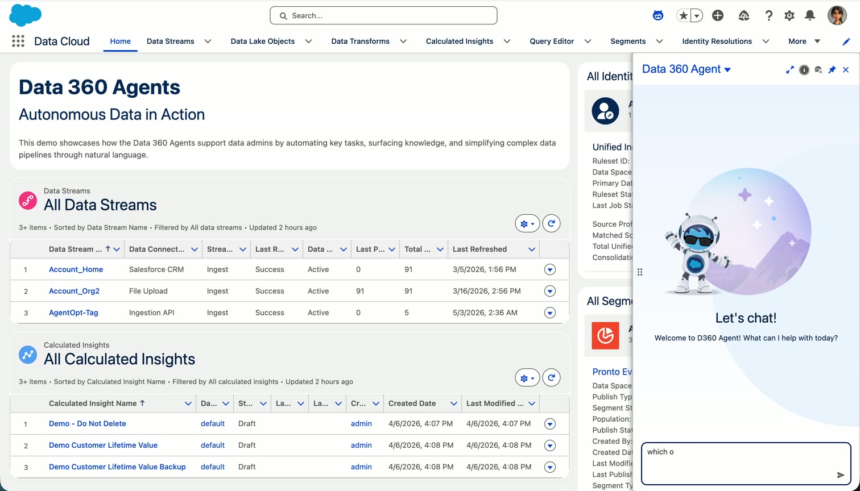The width and height of the screenshot is (860, 491).
Task: Open Demo Customer Lifetime Value Backup link
Action: click(117, 467)
